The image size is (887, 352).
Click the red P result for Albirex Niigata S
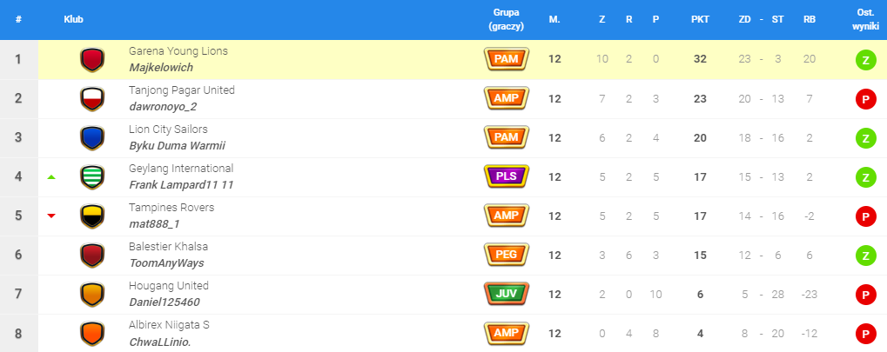pos(865,334)
